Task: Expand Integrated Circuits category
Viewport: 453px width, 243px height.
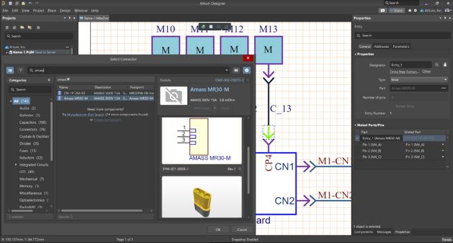Action: (16, 164)
